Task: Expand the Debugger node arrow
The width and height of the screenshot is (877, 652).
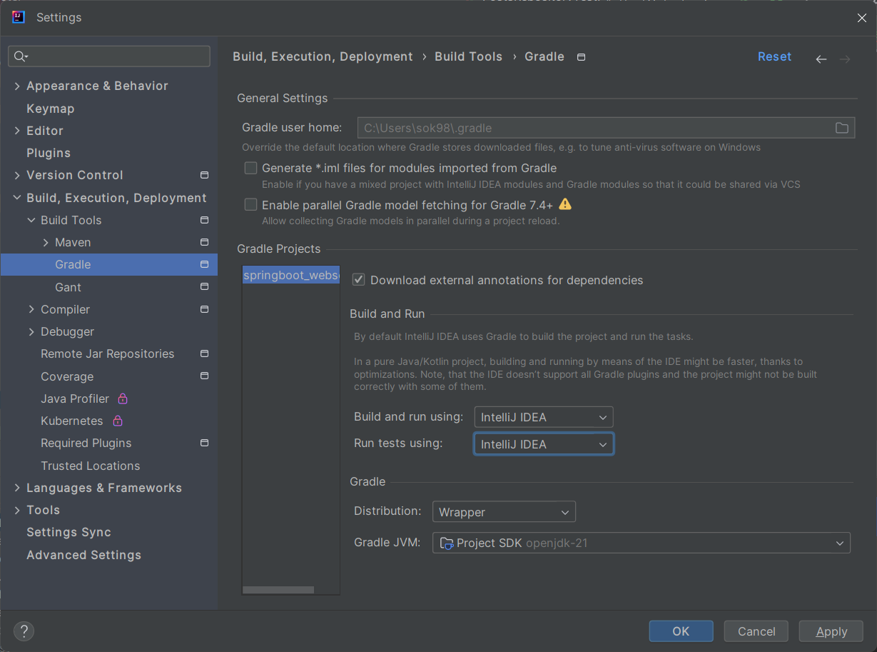Action: pos(31,331)
